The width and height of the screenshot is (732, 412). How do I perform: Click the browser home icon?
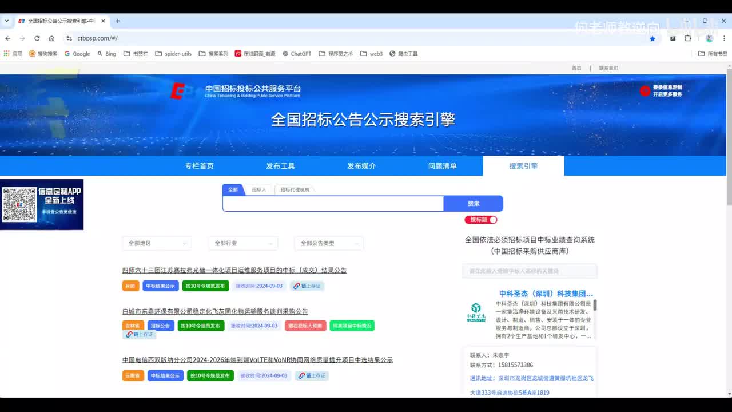pos(51,38)
